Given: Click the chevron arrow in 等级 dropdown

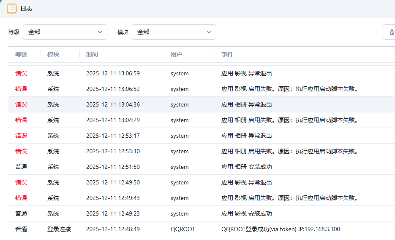Looking at the screenshot, I should click(x=100, y=32).
